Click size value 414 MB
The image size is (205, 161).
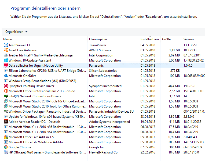[x=174, y=122]
